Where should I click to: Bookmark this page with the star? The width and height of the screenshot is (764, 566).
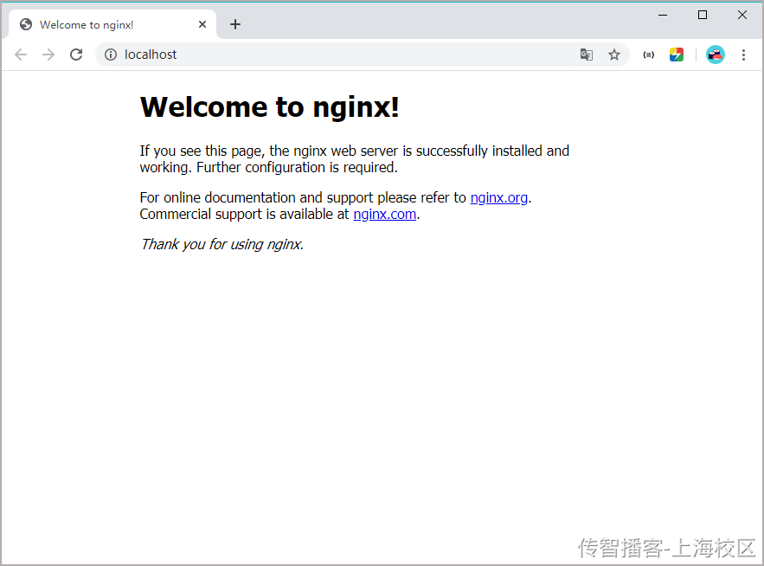[x=614, y=55]
